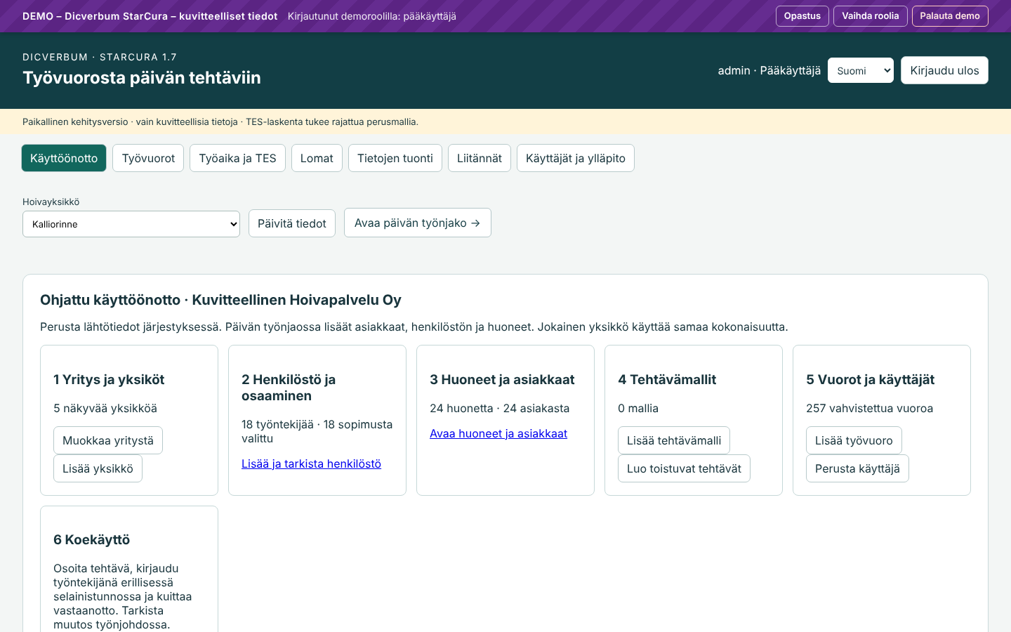Open Käyttäjät ja ylläpito tab
Viewport: 1011px width, 632px height.
pos(575,158)
